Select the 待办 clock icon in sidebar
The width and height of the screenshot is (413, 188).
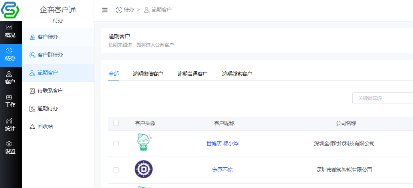pos(9,51)
